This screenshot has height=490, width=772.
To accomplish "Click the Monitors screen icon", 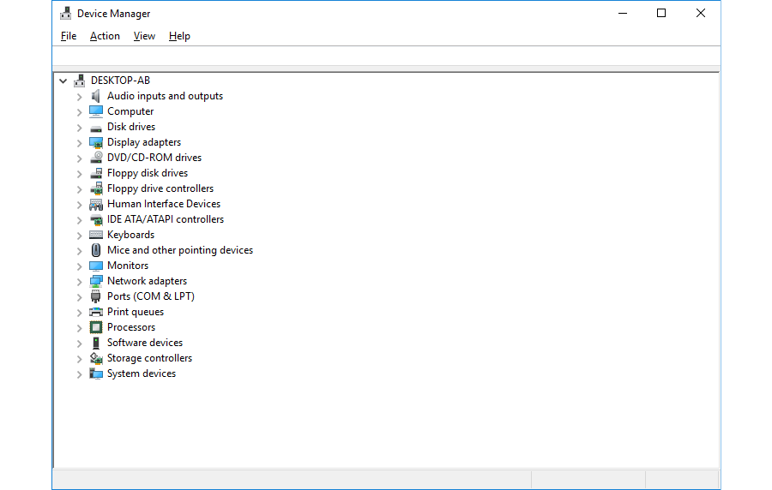I will pos(96,266).
